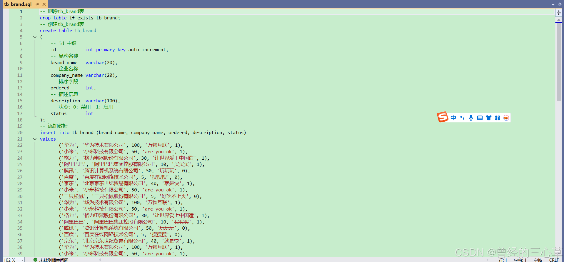The height and width of the screenshot is (262, 564).
Task: Click 'insert into' on line 20
Action: pyautogui.click(x=55, y=133)
